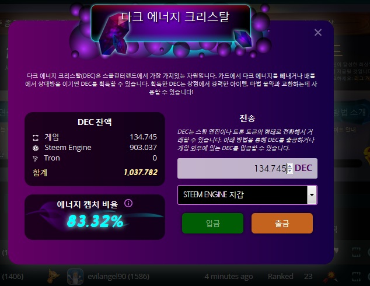Image resolution: width=370 pixels, height=286 pixels.
Task: Click the large dark crystal image in header
Action: pyautogui.click(x=114, y=34)
